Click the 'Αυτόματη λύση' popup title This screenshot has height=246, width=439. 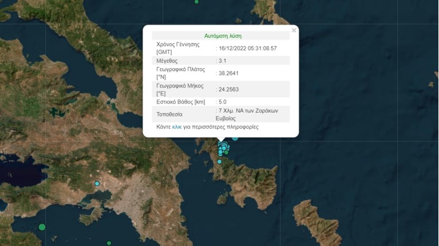tap(220, 35)
